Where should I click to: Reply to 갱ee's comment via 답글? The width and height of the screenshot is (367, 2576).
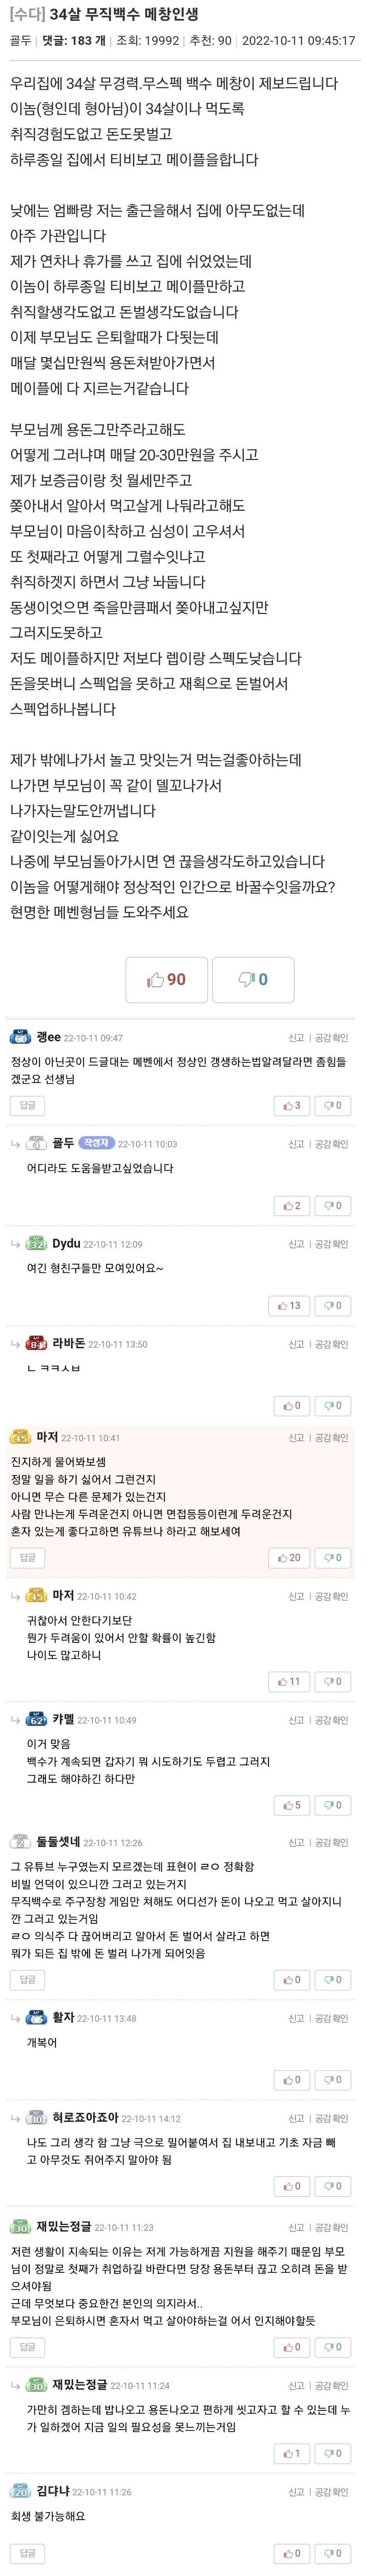click(27, 1105)
